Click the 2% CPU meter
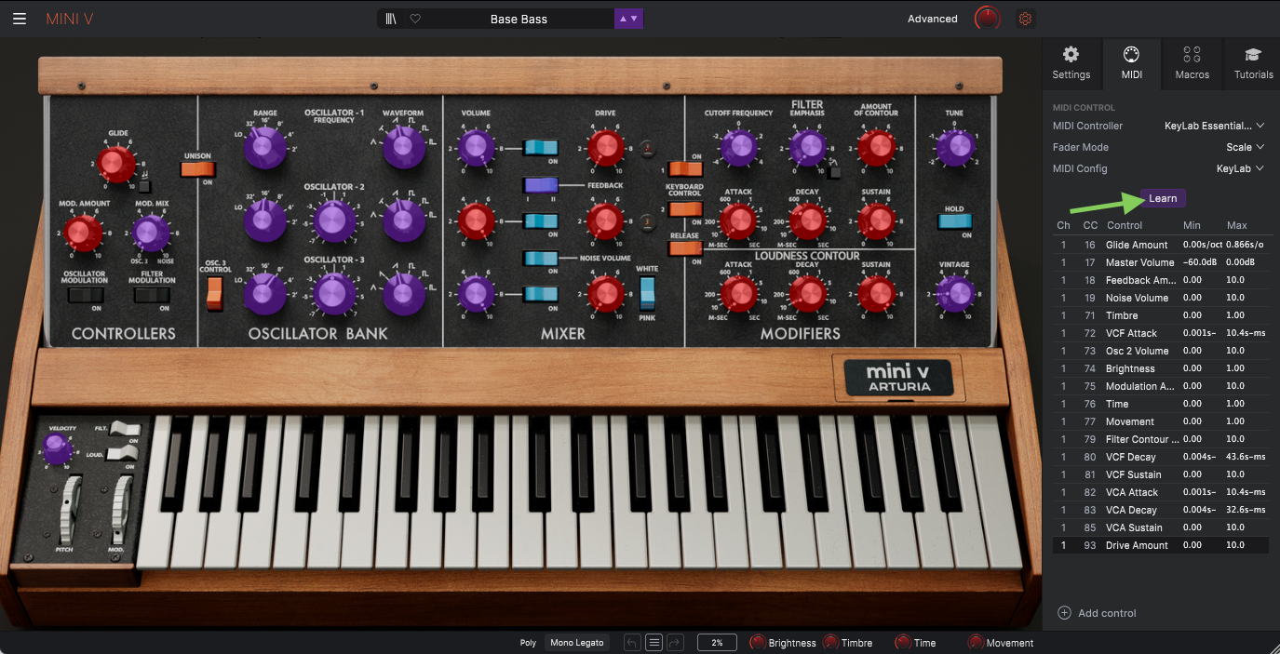 tap(717, 642)
